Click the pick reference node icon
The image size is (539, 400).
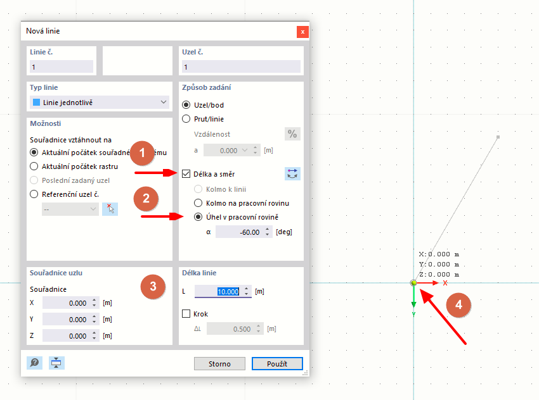pos(110,209)
